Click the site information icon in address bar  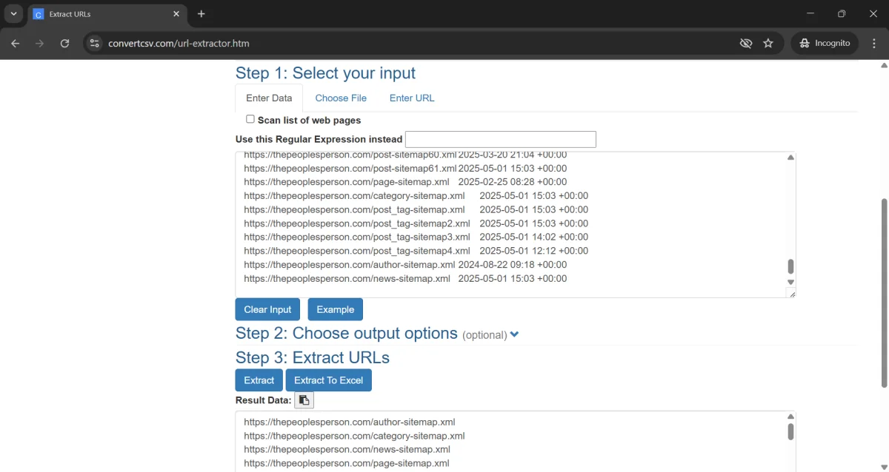pos(94,44)
